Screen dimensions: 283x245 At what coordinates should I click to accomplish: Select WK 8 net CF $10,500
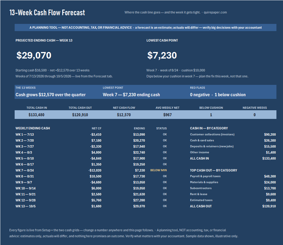pyautogui.click(x=95, y=176)
